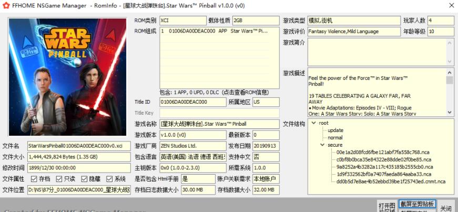Click the 玩家人数 field showing 4

click(441, 21)
